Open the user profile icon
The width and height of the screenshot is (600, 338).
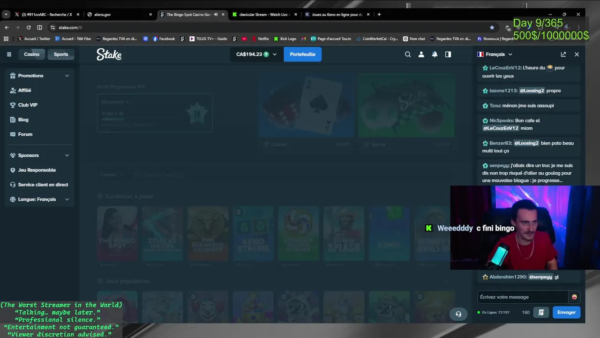[x=421, y=54]
